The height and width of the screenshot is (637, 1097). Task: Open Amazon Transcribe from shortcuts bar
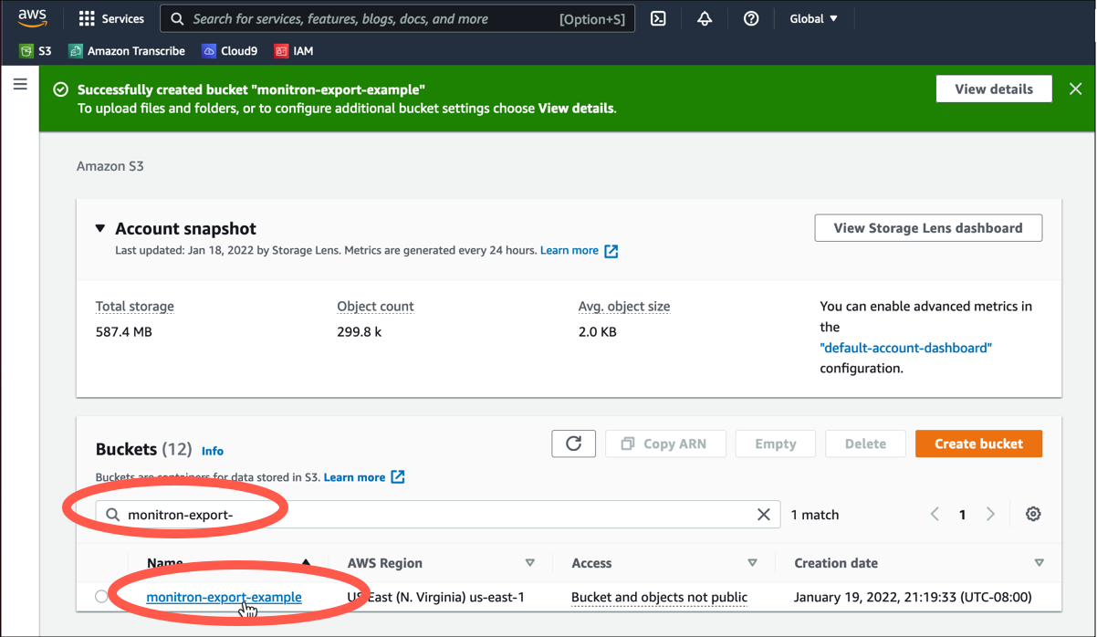pyautogui.click(x=126, y=51)
